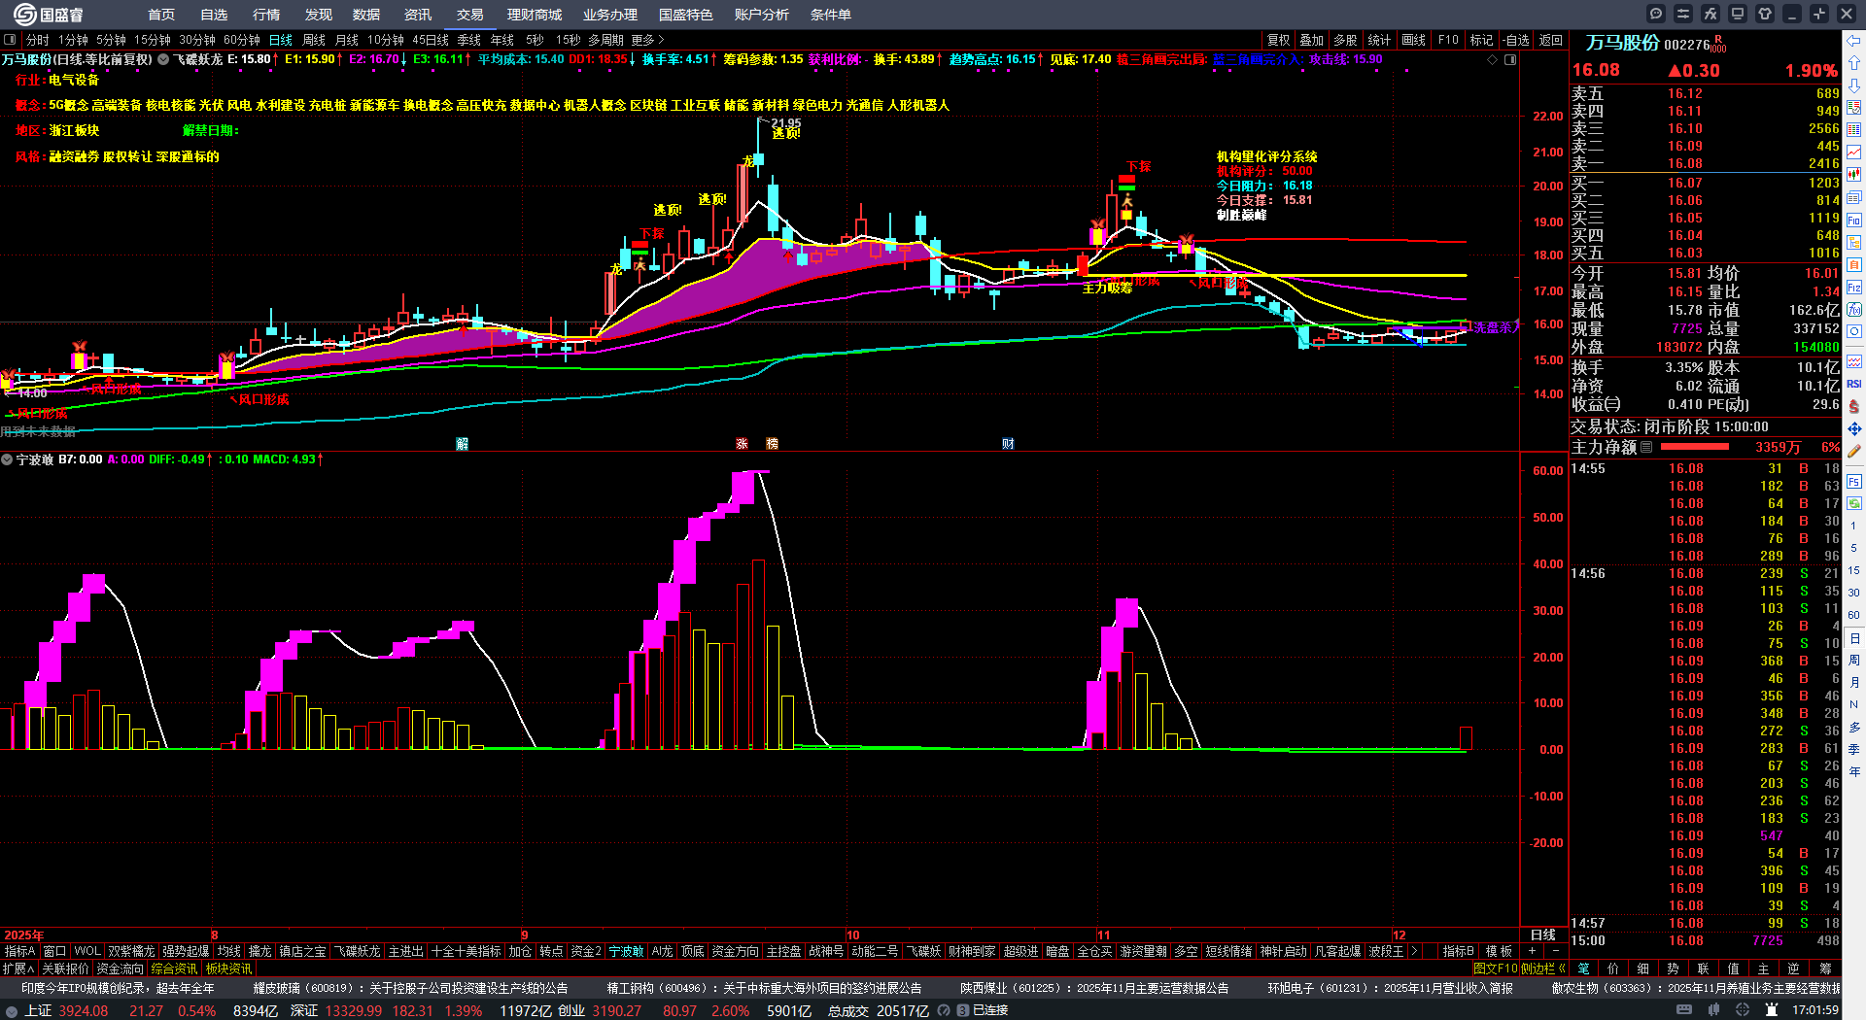This screenshot has width=1866, height=1020.
Task: Click the 日 period icon on right sidebar
Action: click(x=1854, y=638)
